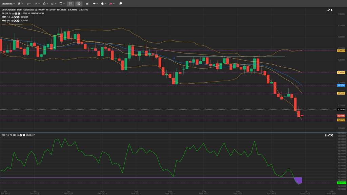Click the detach chart window icon
The width and height of the screenshot is (347, 195).
(120, 3)
